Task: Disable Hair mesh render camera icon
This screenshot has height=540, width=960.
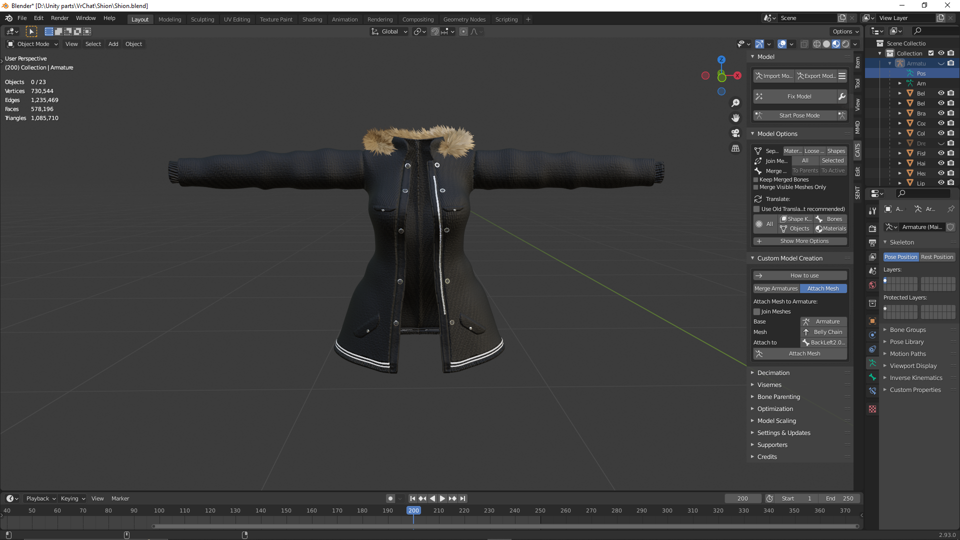Action: point(951,163)
